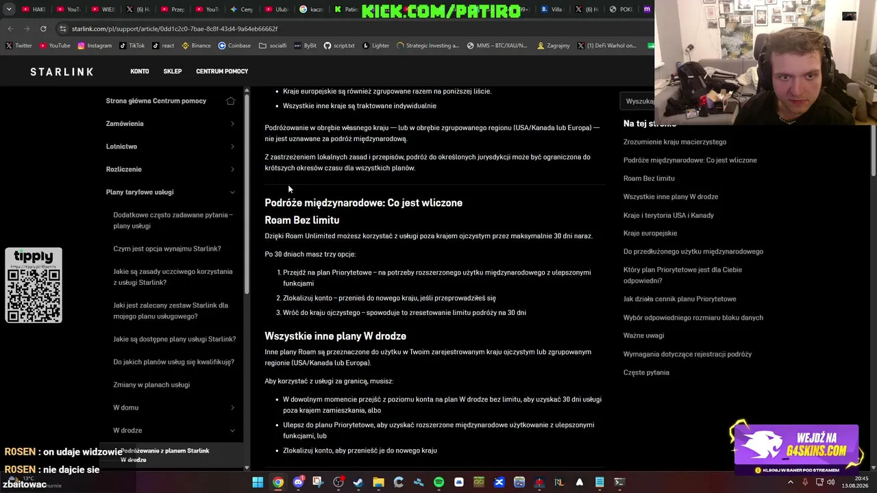Image resolution: width=877 pixels, height=493 pixels.
Task: Open Do jakich planów usług się kwalifikuję?
Action: pyautogui.click(x=174, y=362)
